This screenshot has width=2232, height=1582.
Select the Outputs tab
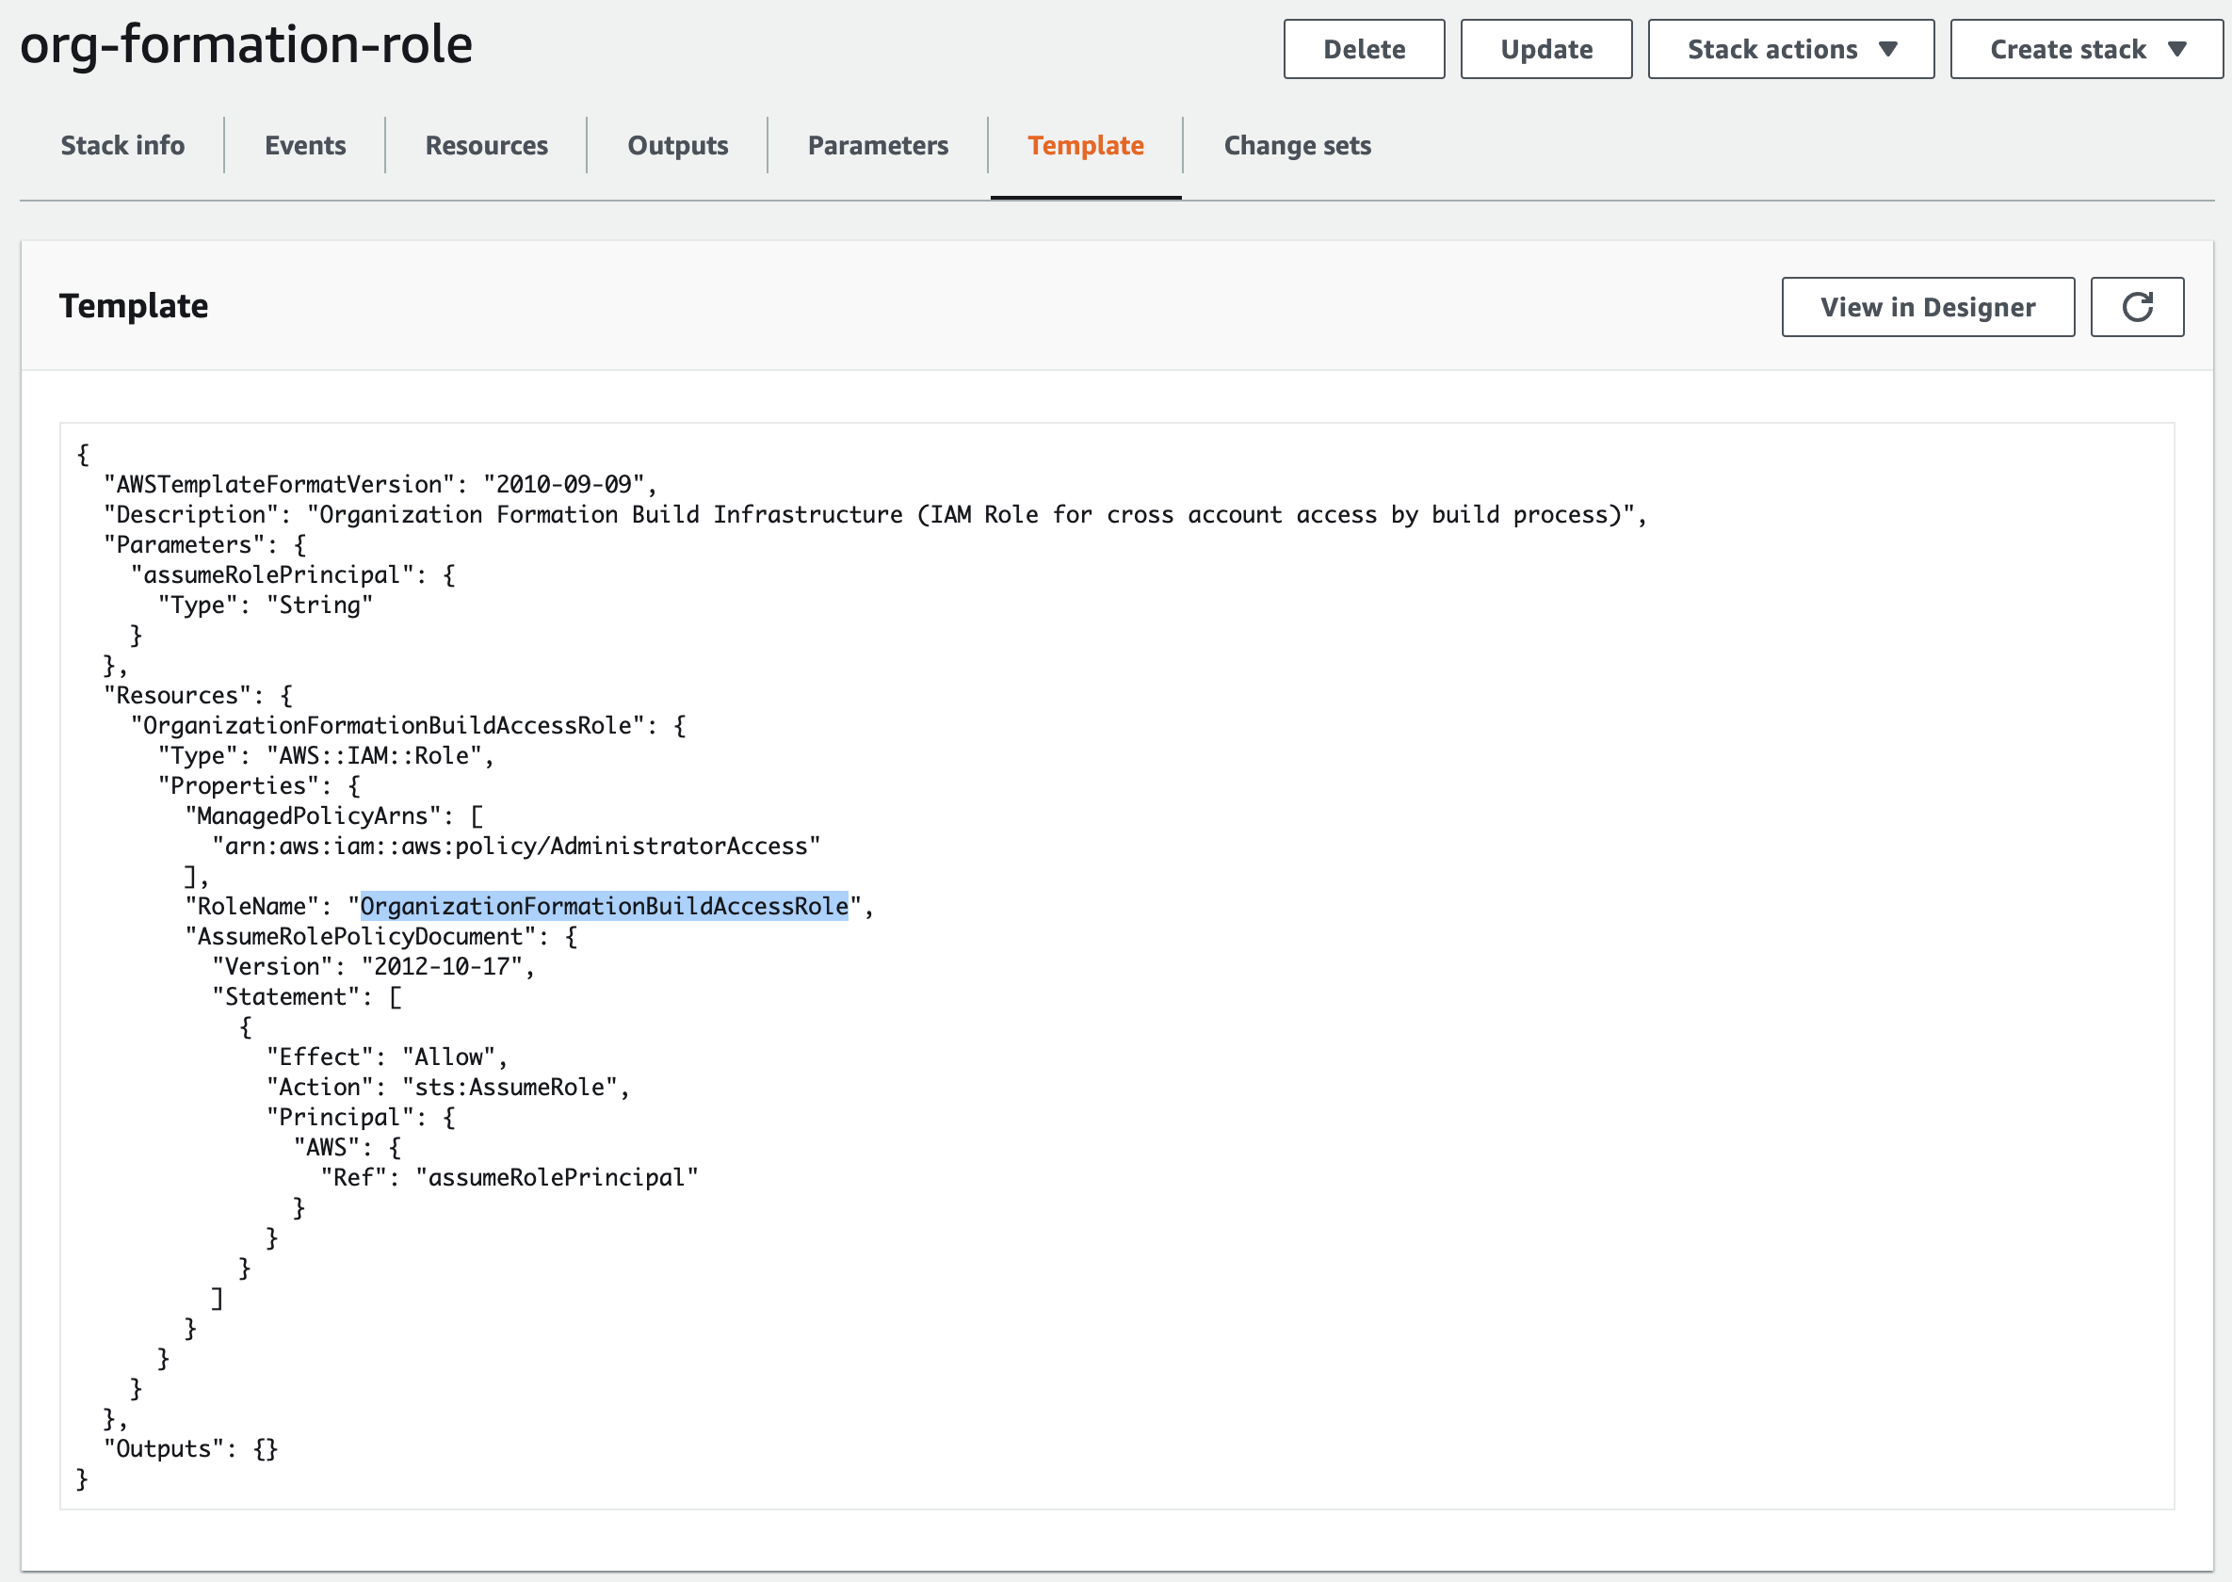click(x=677, y=145)
